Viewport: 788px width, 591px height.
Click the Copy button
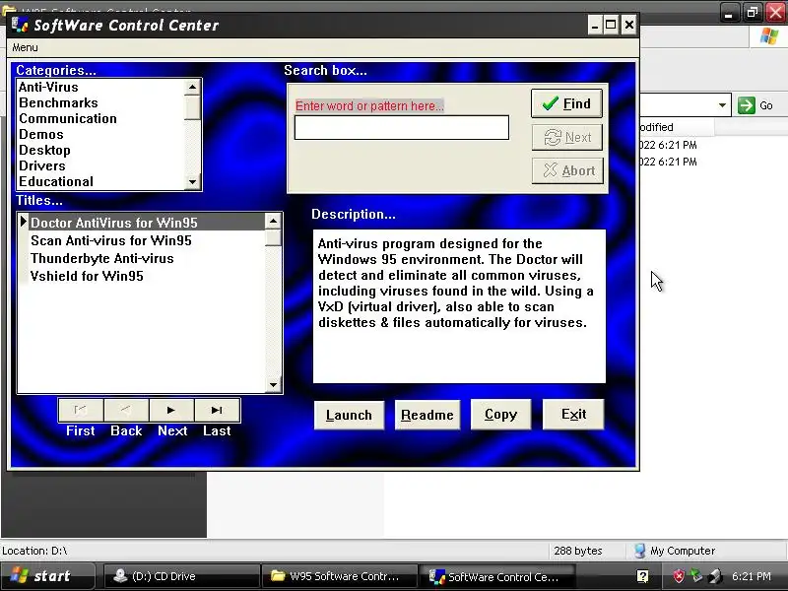click(500, 415)
